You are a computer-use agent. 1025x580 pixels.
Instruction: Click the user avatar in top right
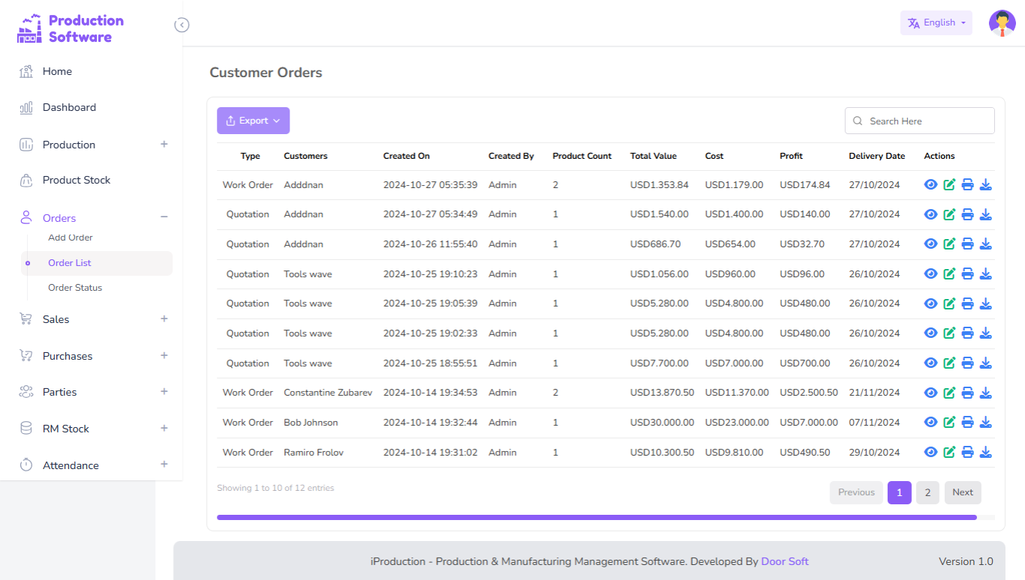[1002, 23]
